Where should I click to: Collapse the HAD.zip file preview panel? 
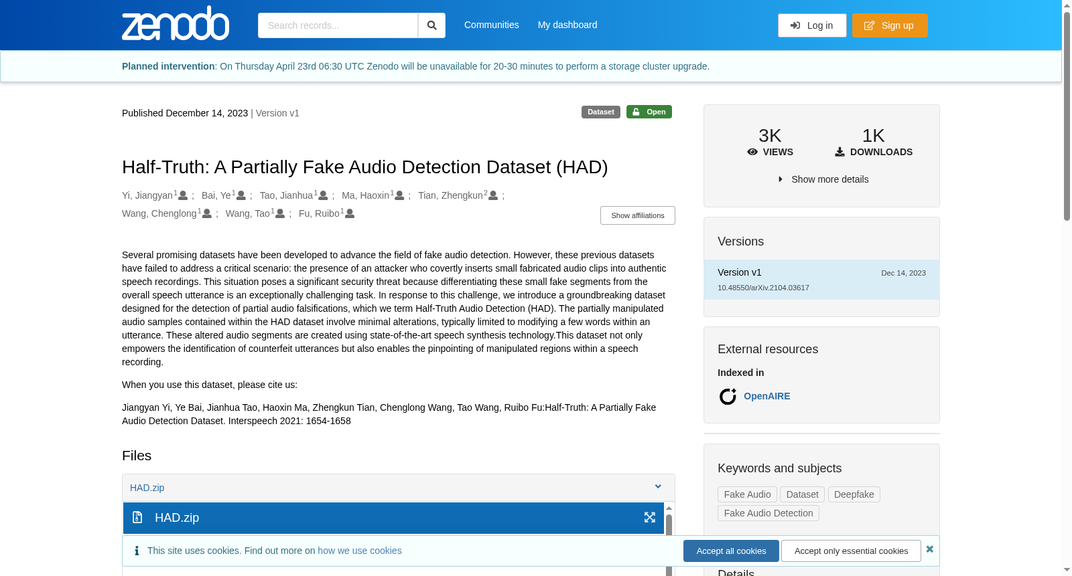(x=658, y=487)
